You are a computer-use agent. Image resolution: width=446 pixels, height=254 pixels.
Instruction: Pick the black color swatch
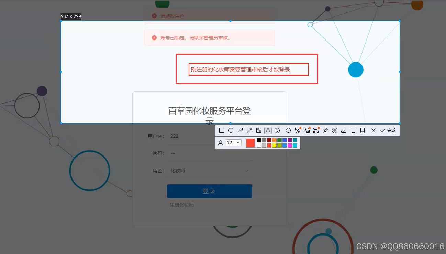coord(259,140)
